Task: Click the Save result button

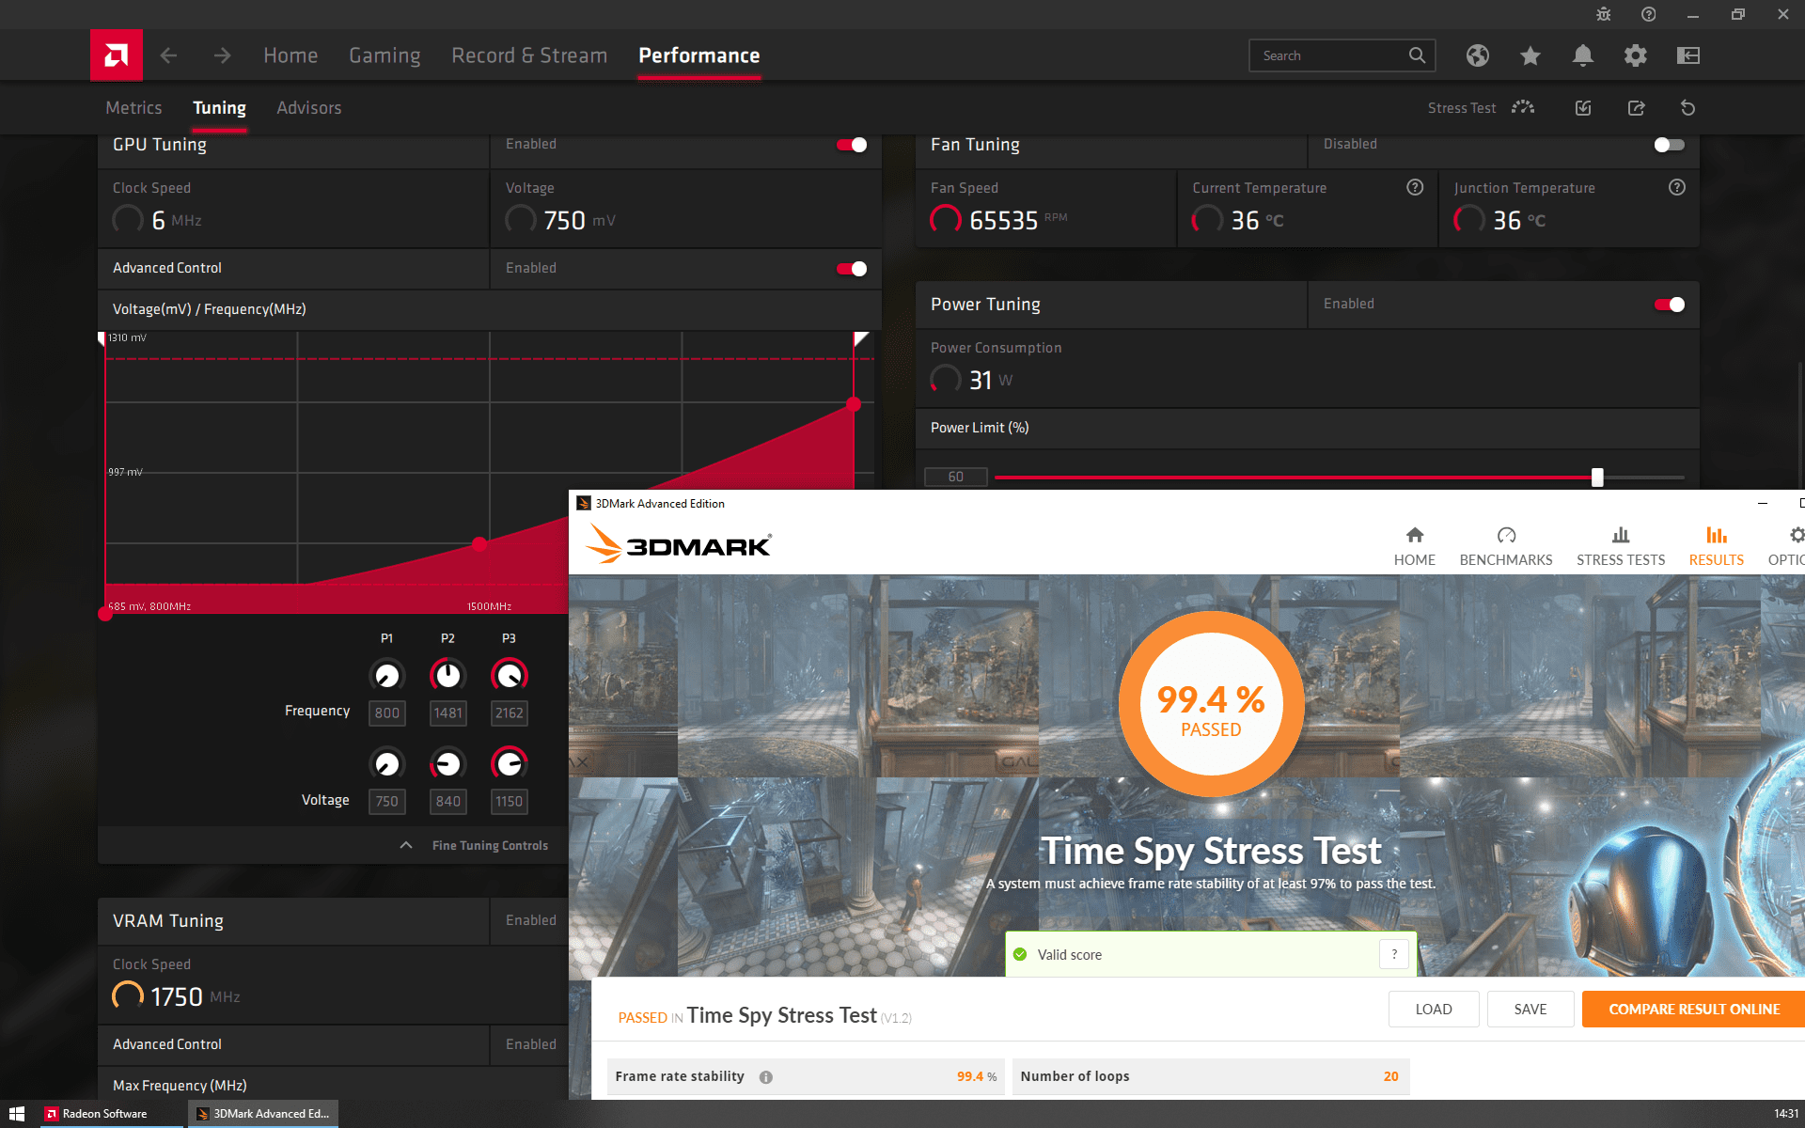Action: point(1530,1010)
